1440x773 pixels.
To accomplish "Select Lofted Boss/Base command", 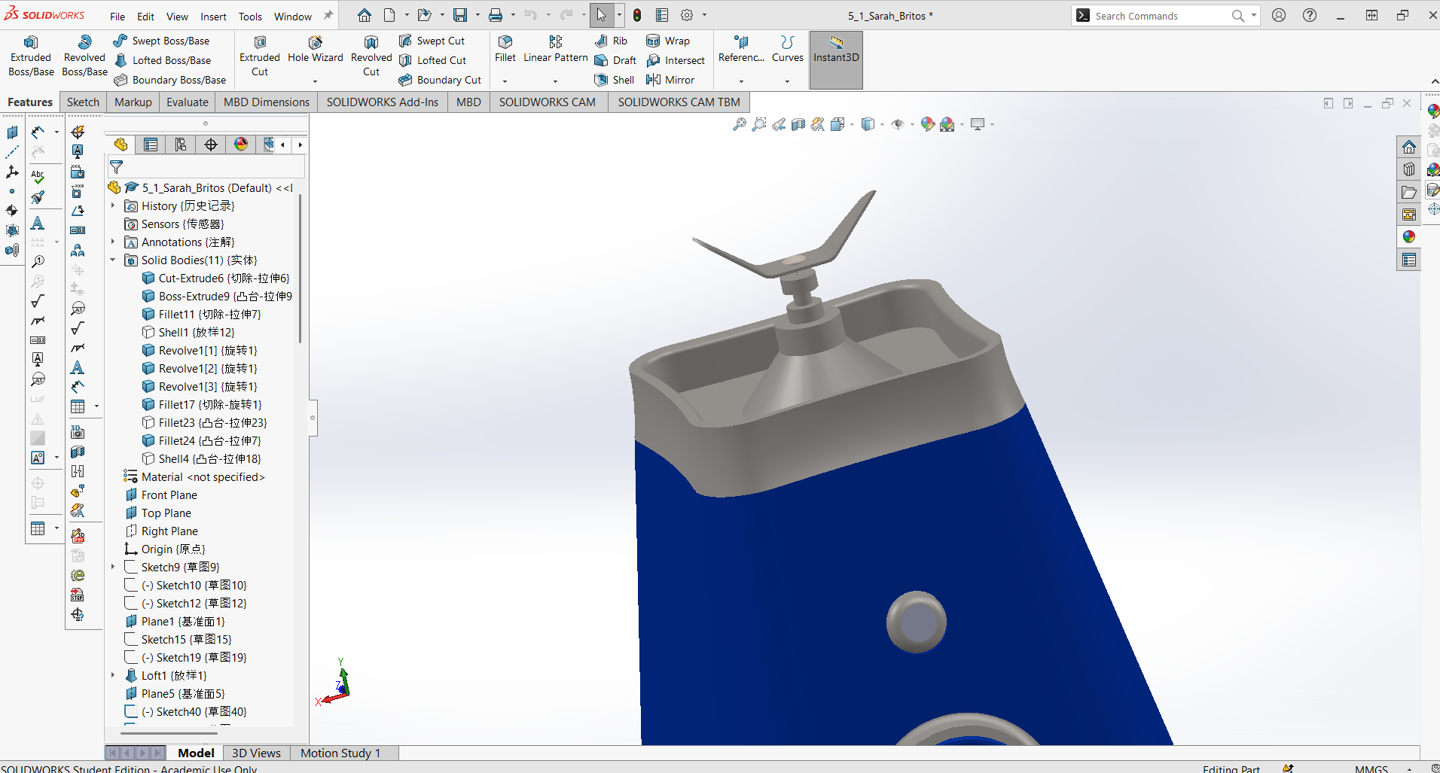I will pos(162,60).
